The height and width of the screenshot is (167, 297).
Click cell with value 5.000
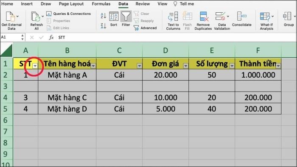[165, 109]
